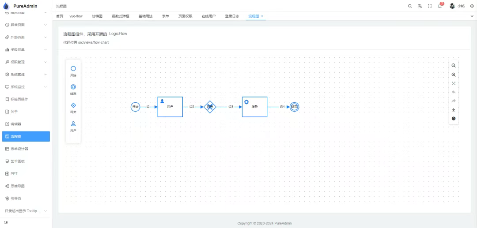This screenshot has width=477, height=228.
Task: Switch to the 甘特图 tab
Action: pos(97,16)
